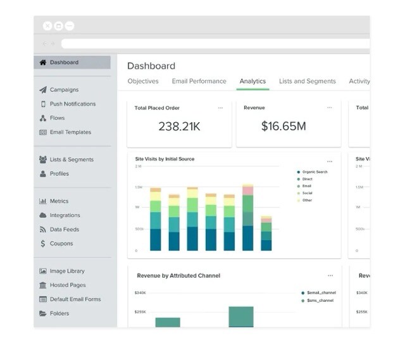Click the Lists & Segments people icon
The width and height of the screenshot is (405, 343).
tap(43, 159)
